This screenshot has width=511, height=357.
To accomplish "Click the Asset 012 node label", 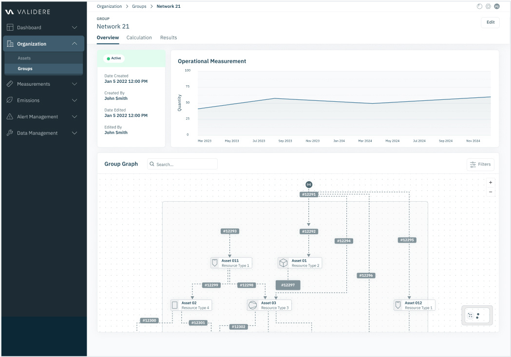I will click(x=413, y=303).
